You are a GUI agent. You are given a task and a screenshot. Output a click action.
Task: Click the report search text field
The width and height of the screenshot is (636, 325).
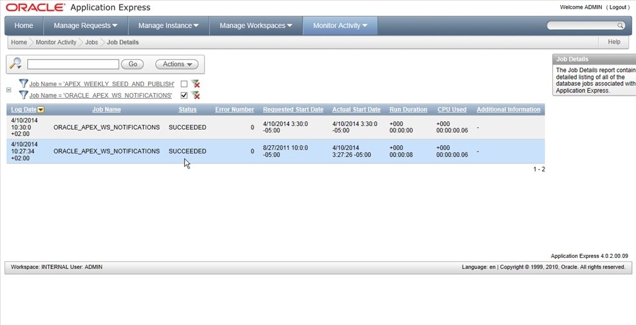[x=73, y=64]
